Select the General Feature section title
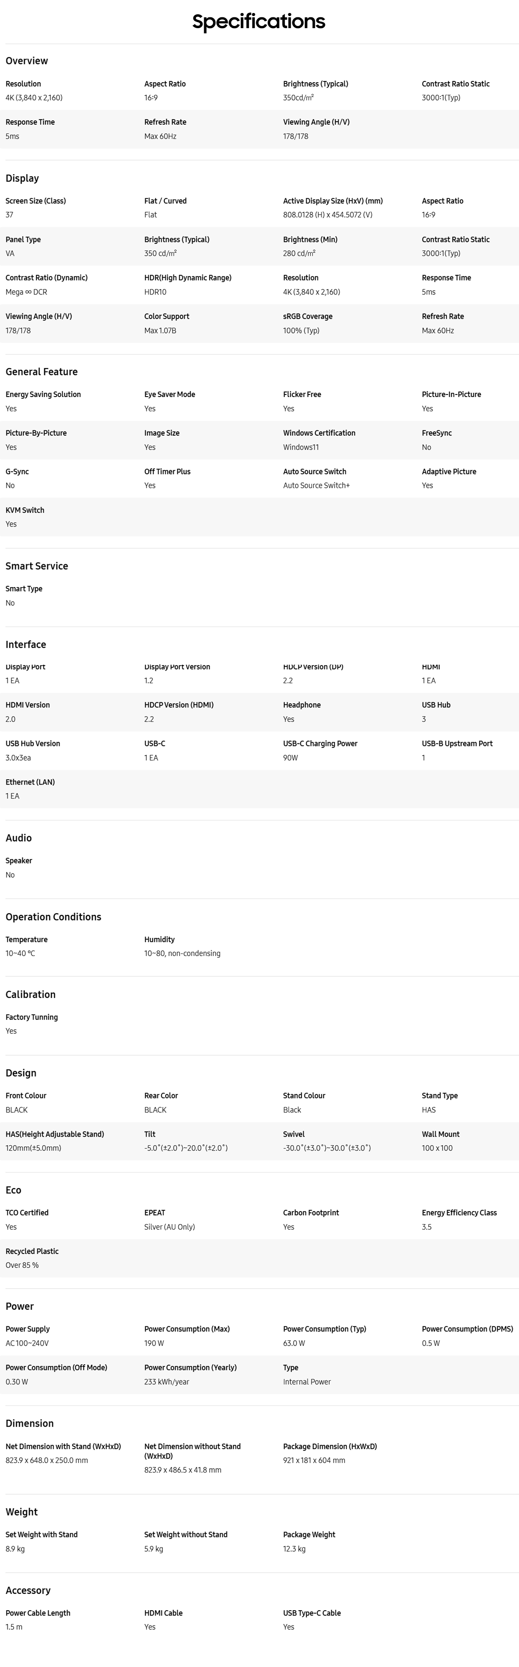Image resolution: width=519 pixels, height=1667 pixels. point(42,372)
